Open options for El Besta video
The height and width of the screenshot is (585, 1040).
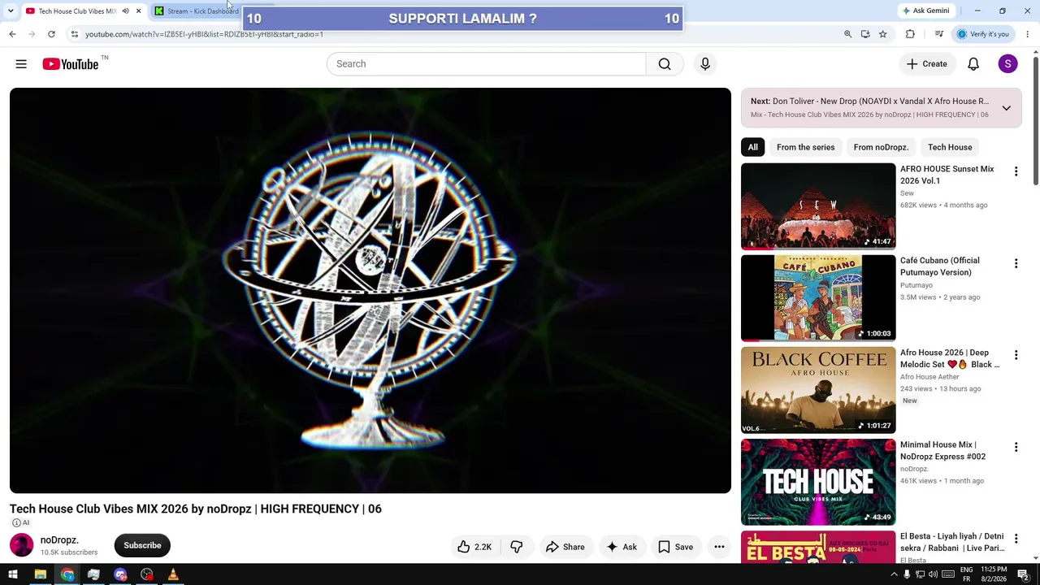tap(1016, 539)
